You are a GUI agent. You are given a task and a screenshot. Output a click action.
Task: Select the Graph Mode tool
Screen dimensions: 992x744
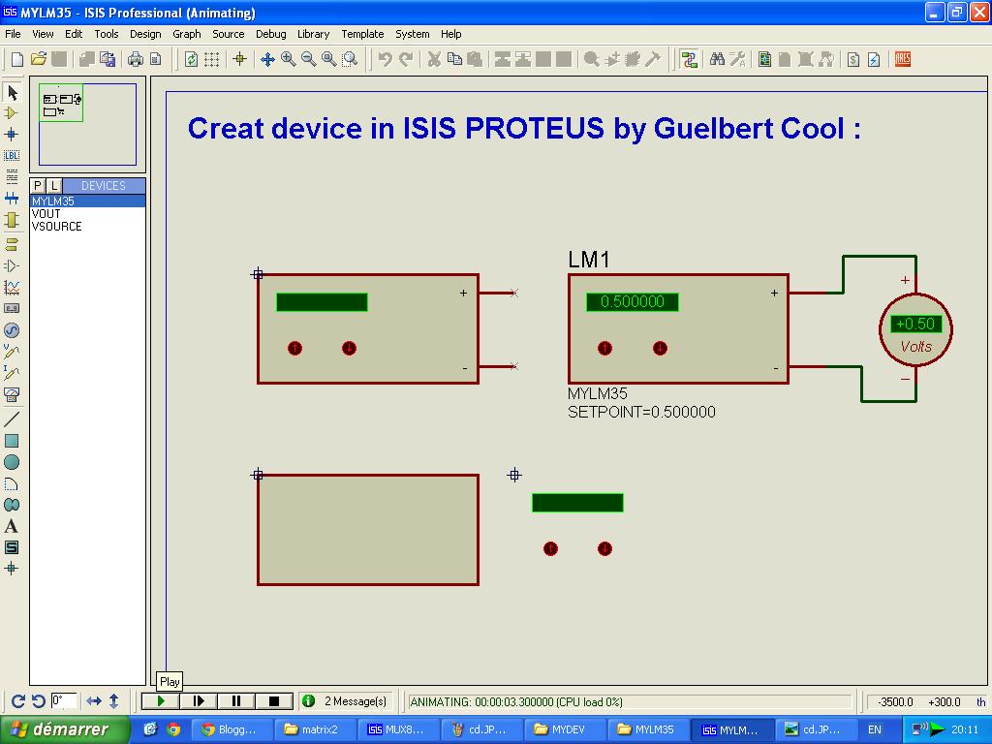[x=12, y=287]
